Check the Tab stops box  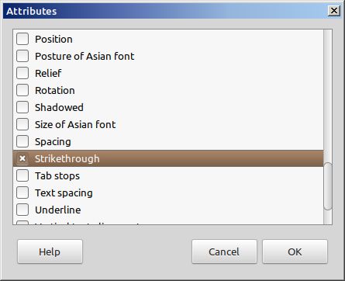point(22,175)
